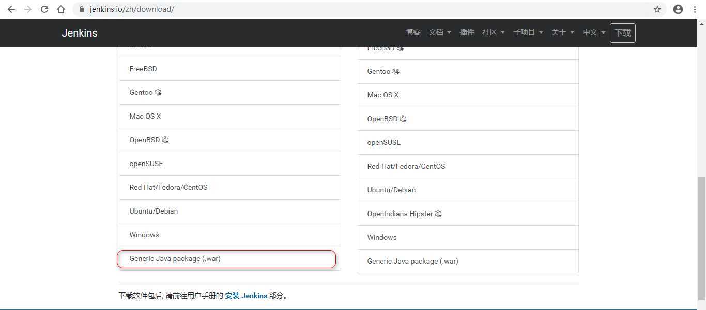This screenshot has width=706, height=310.
Task: Choose Ubuntu/Debian in the right list
Action: pyautogui.click(x=468, y=190)
